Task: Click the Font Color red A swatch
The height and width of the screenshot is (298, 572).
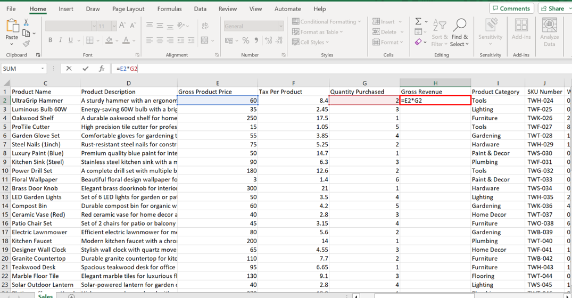Action: [x=126, y=40]
